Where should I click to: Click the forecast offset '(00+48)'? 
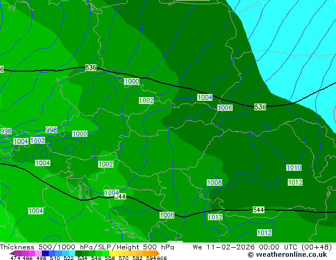[317, 247]
